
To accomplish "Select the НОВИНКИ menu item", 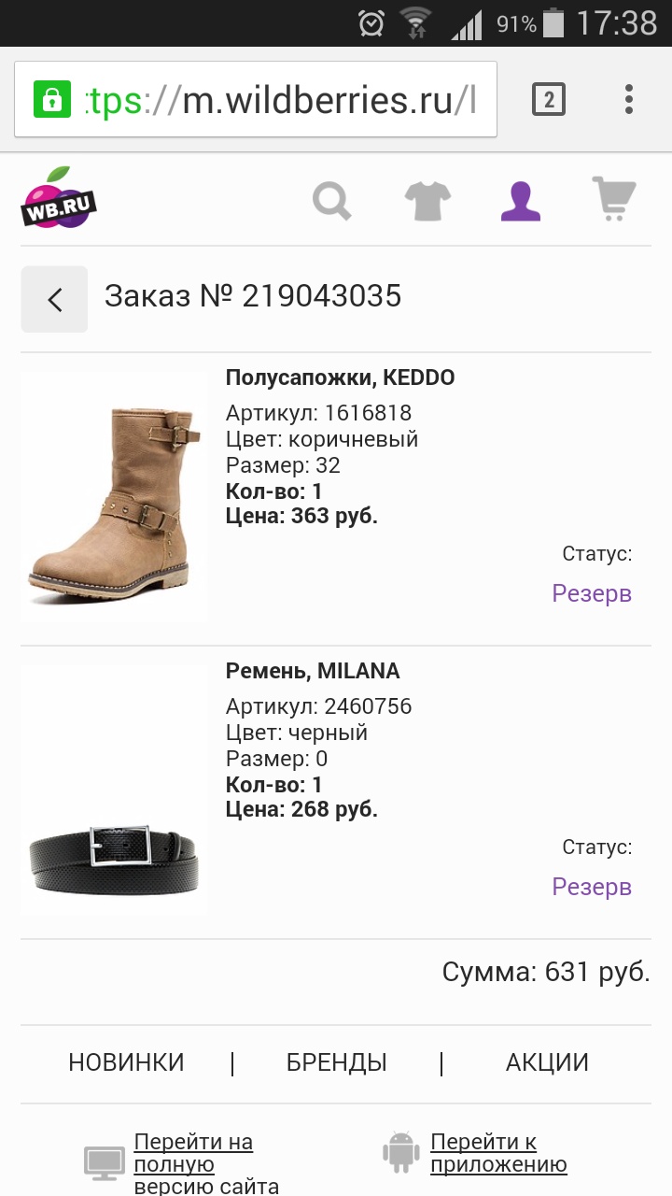I will tap(126, 1062).
